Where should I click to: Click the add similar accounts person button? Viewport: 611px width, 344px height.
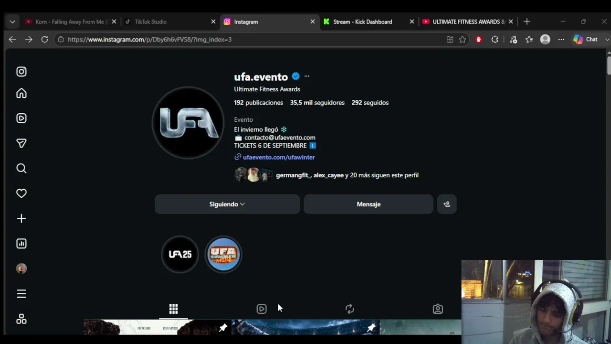click(447, 204)
